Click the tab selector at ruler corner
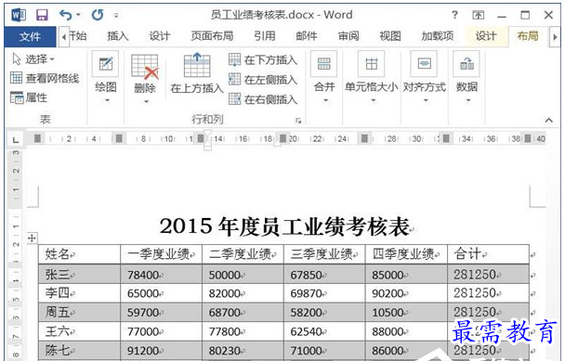The image size is (565, 361). click(16, 139)
